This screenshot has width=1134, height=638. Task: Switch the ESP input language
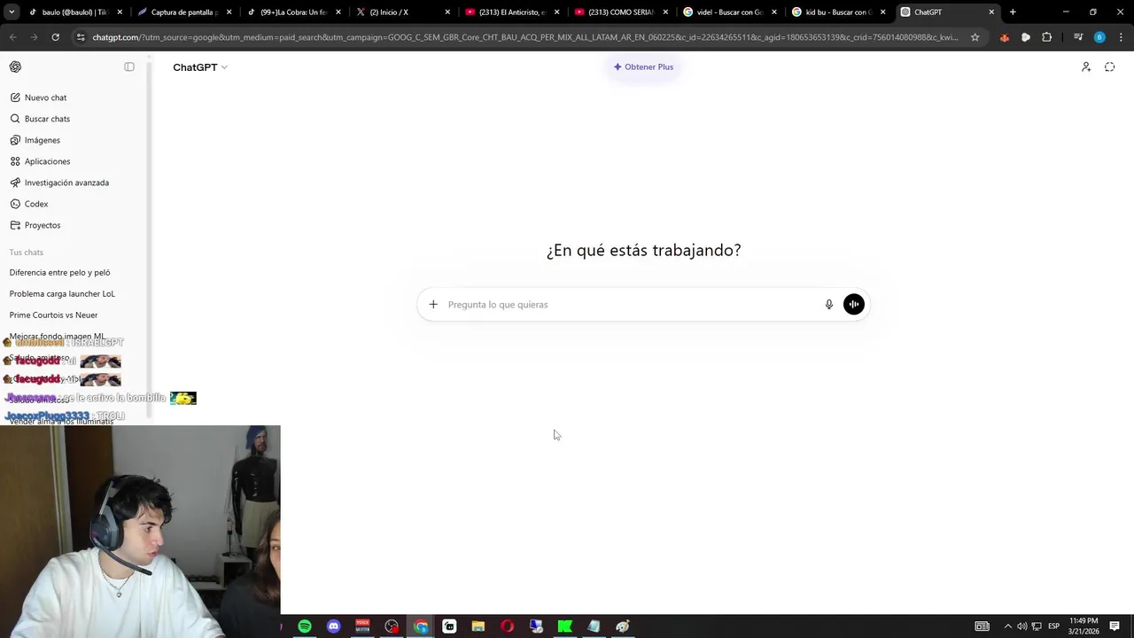click(x=1054, y=626)
